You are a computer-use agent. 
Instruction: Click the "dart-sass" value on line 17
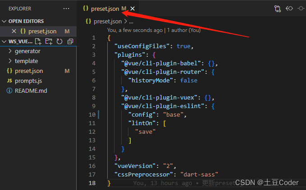tap(199, 175)
